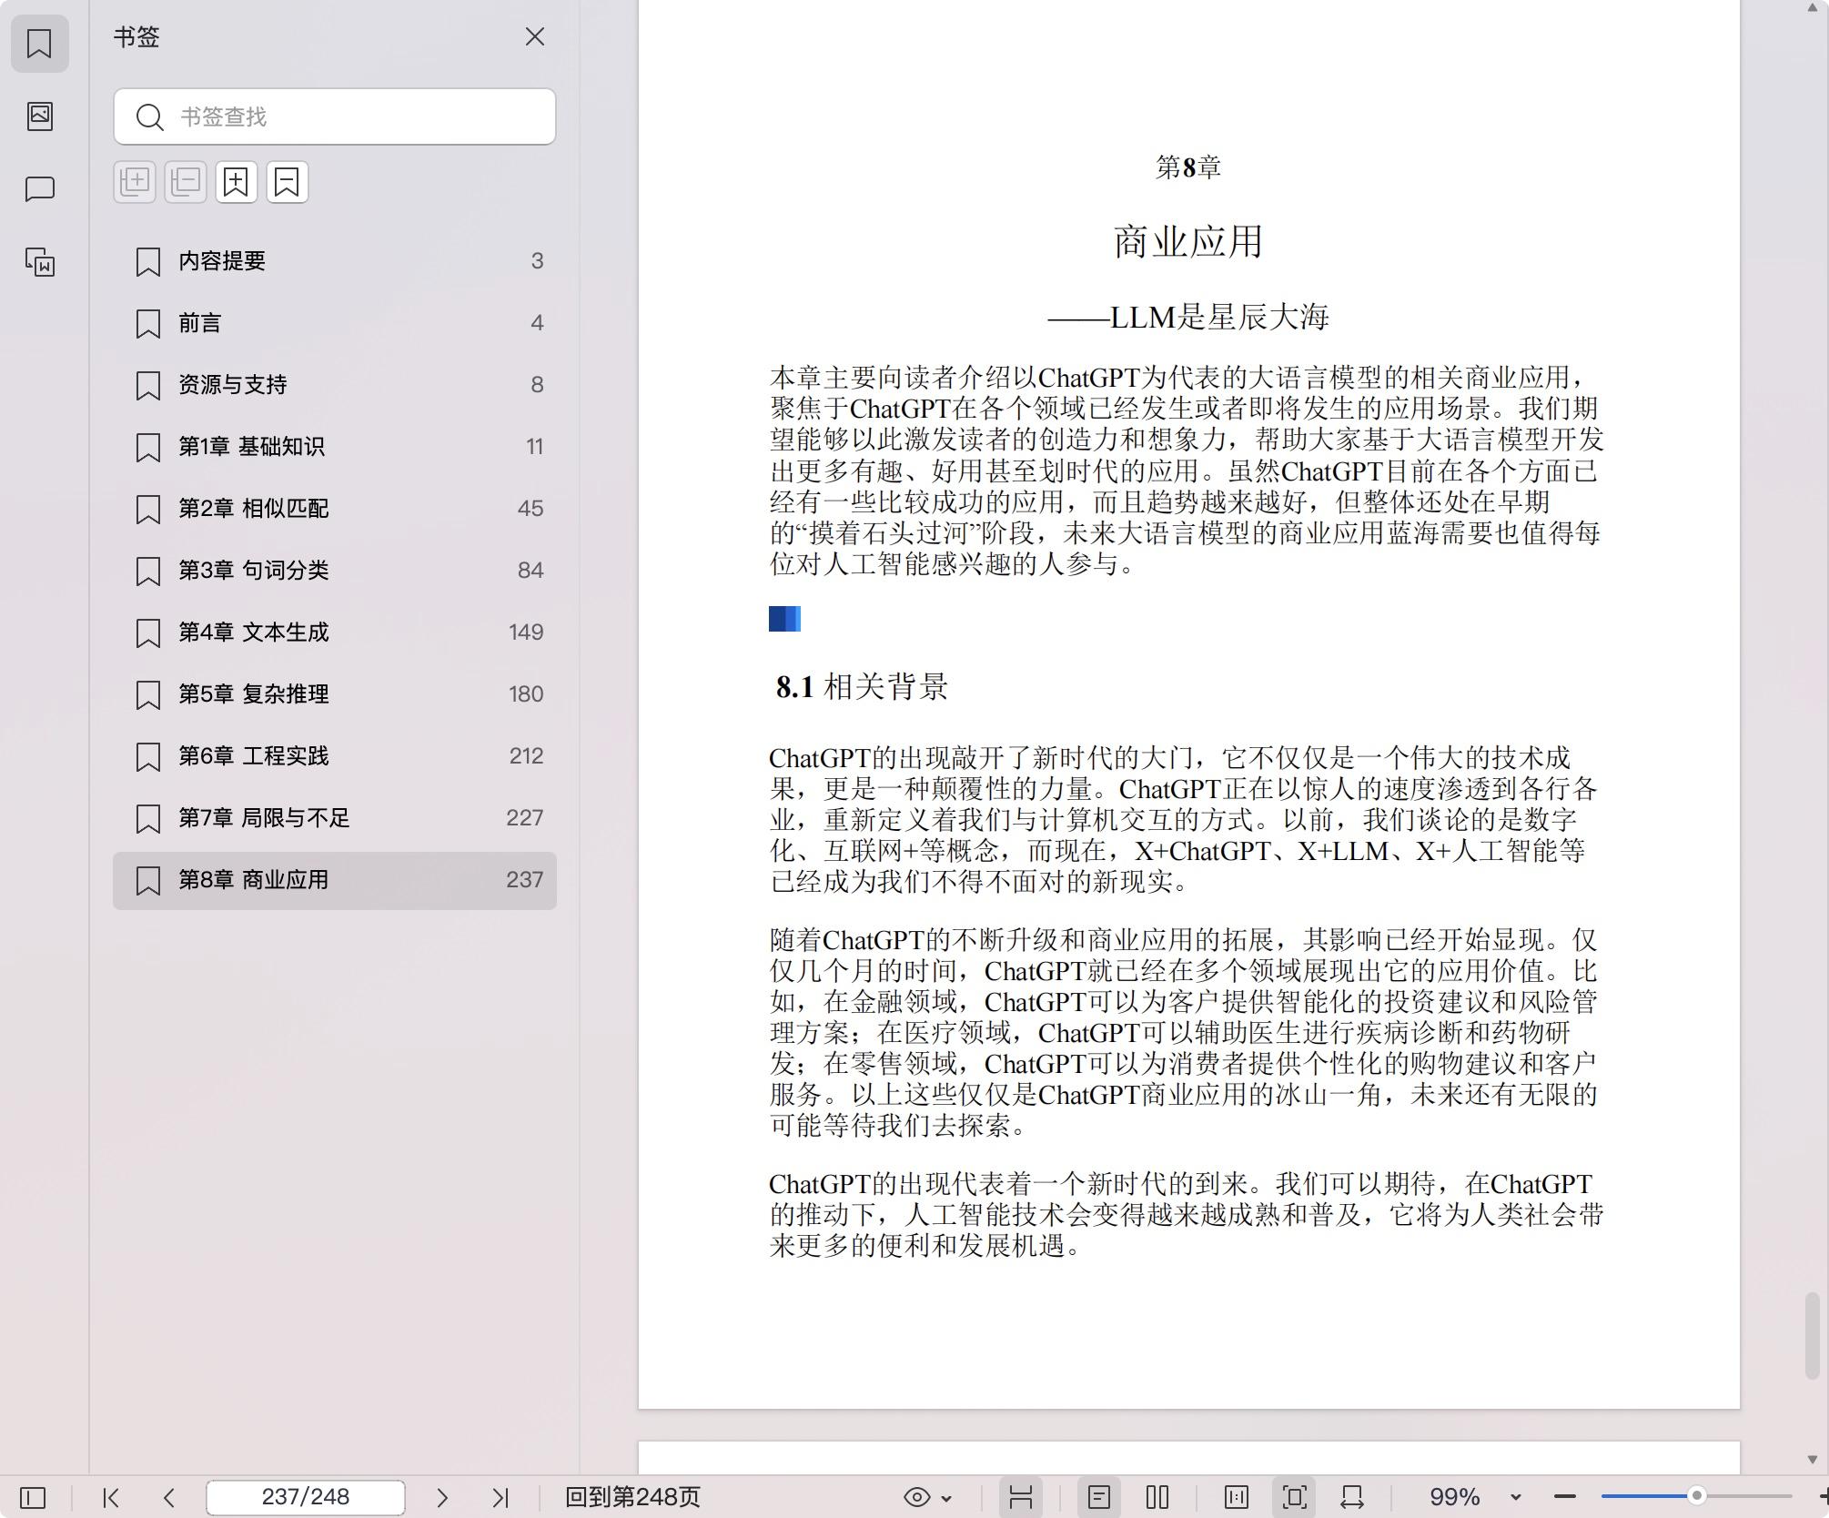The height and width of the screenshot is (1518, 1829).
Task: Click the 8.1 相关背景 heading
Action: coord(862,687)
